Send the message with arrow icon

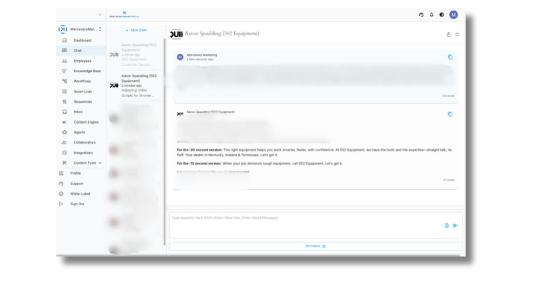click(455, 225)
